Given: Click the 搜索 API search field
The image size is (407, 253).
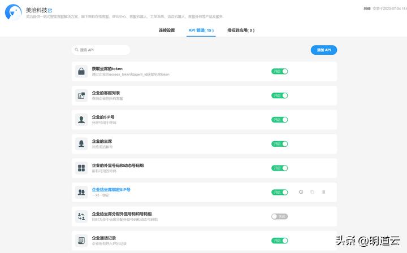Looking at the screenshot, I should click(101, 50).
